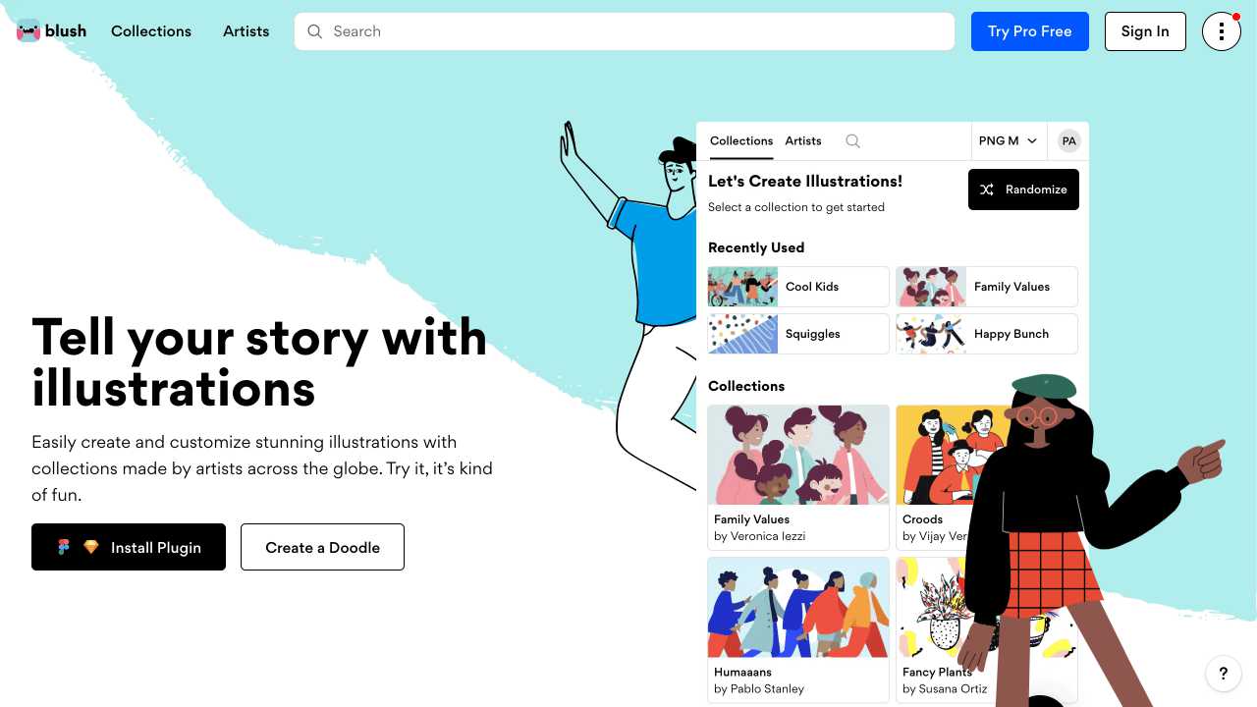Click the Sign In button

pyautogui.click(x=1145, y=31)
